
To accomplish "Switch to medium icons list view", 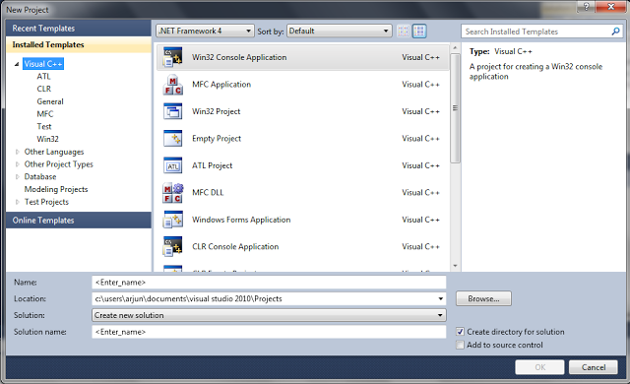I will 419,31.
